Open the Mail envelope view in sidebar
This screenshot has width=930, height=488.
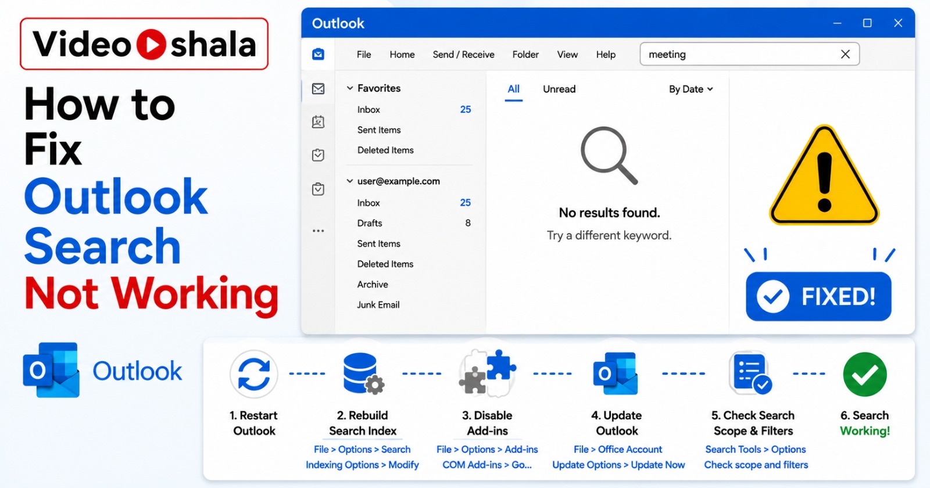tap(318, 88)
